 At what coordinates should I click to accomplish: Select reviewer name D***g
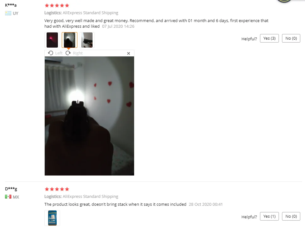click(11, 189)
